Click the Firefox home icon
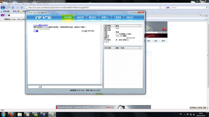Screen dimensions: 209x117 (22, 8)
